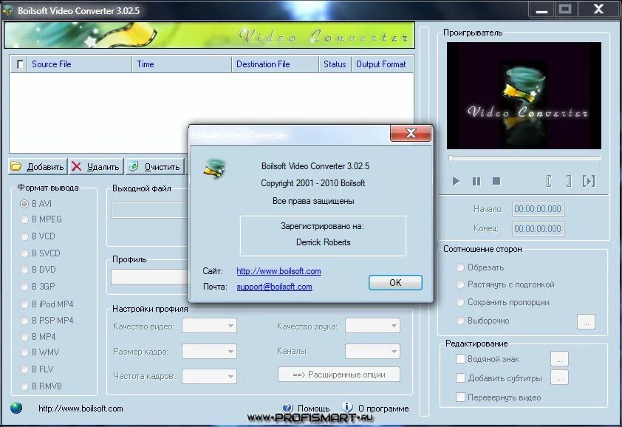Click the app logo icon in About dialog
The image size is (622, 427).
tap(215, 168)
